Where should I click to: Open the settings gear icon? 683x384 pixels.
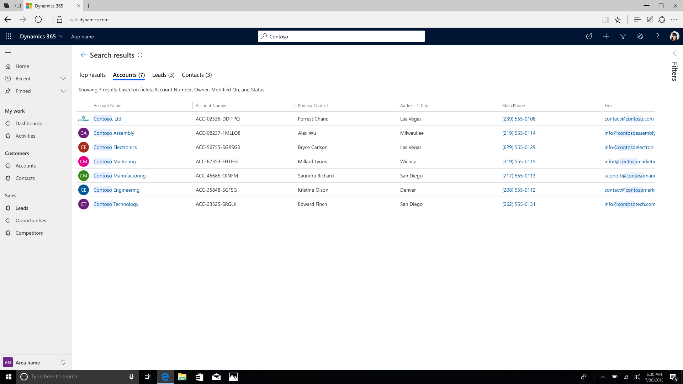(x=640, y=36)
